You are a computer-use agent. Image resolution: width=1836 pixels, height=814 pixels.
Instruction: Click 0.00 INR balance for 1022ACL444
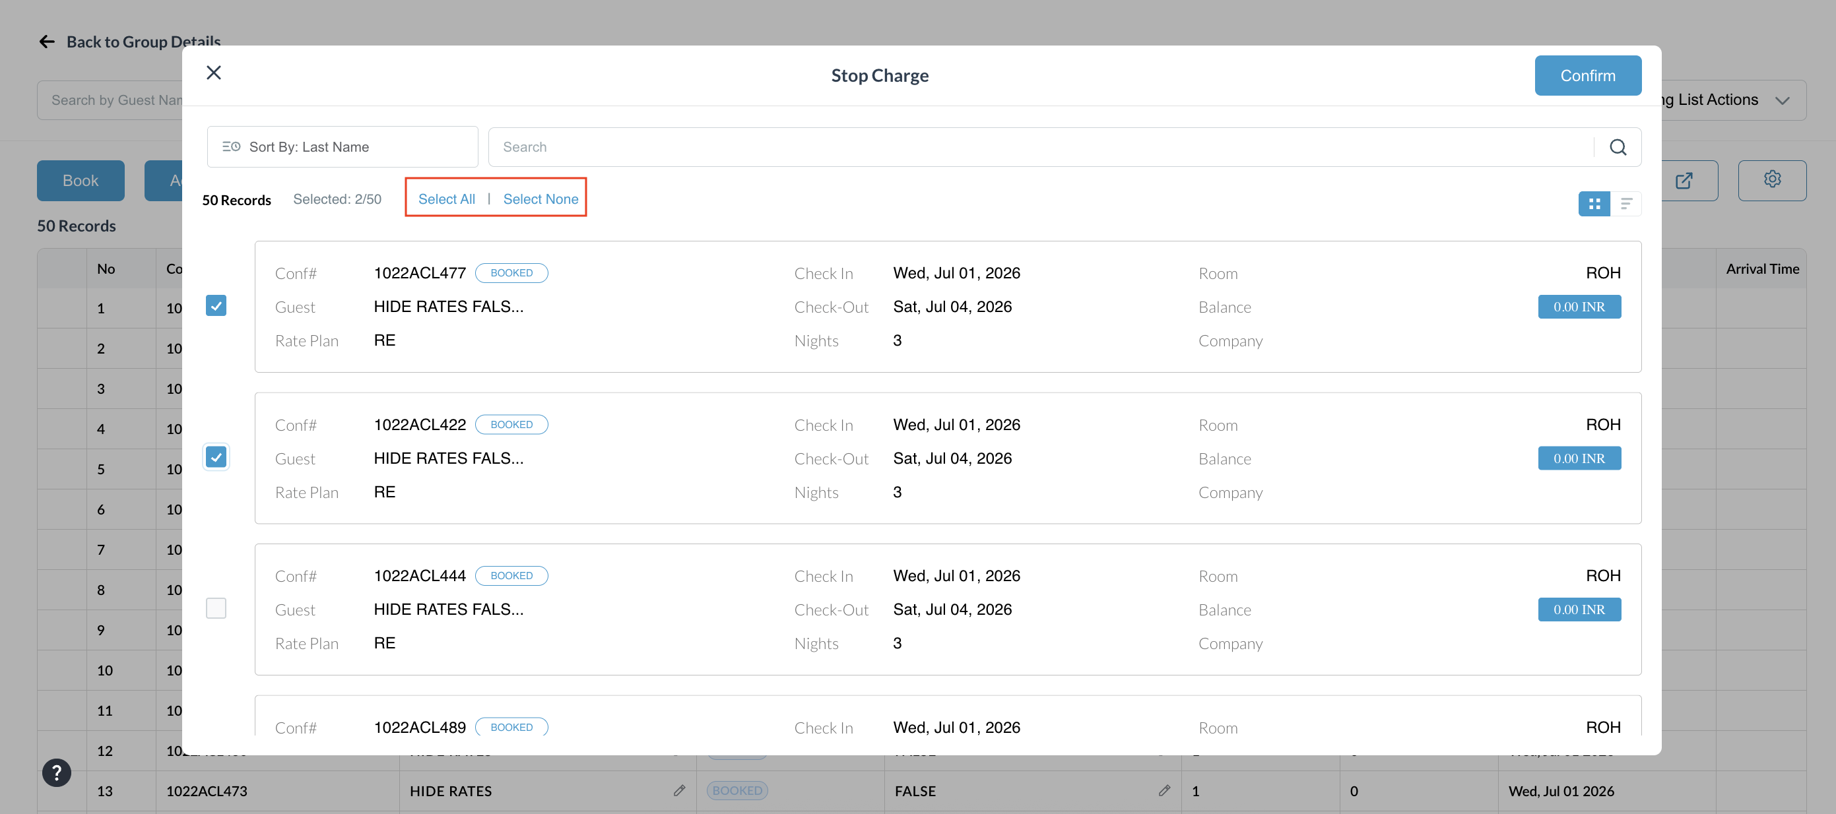(x=1579, y=610)
